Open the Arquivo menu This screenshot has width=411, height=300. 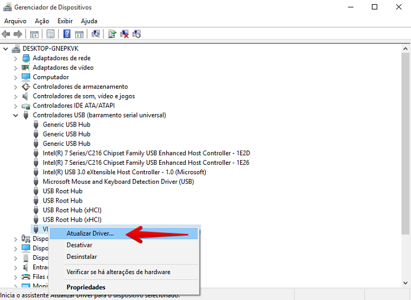15,21
